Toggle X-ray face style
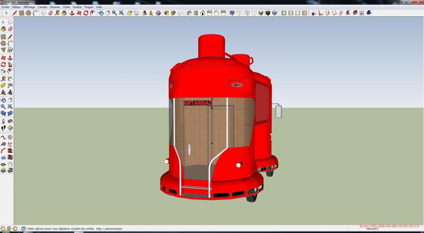 click(x=232, y=13)
